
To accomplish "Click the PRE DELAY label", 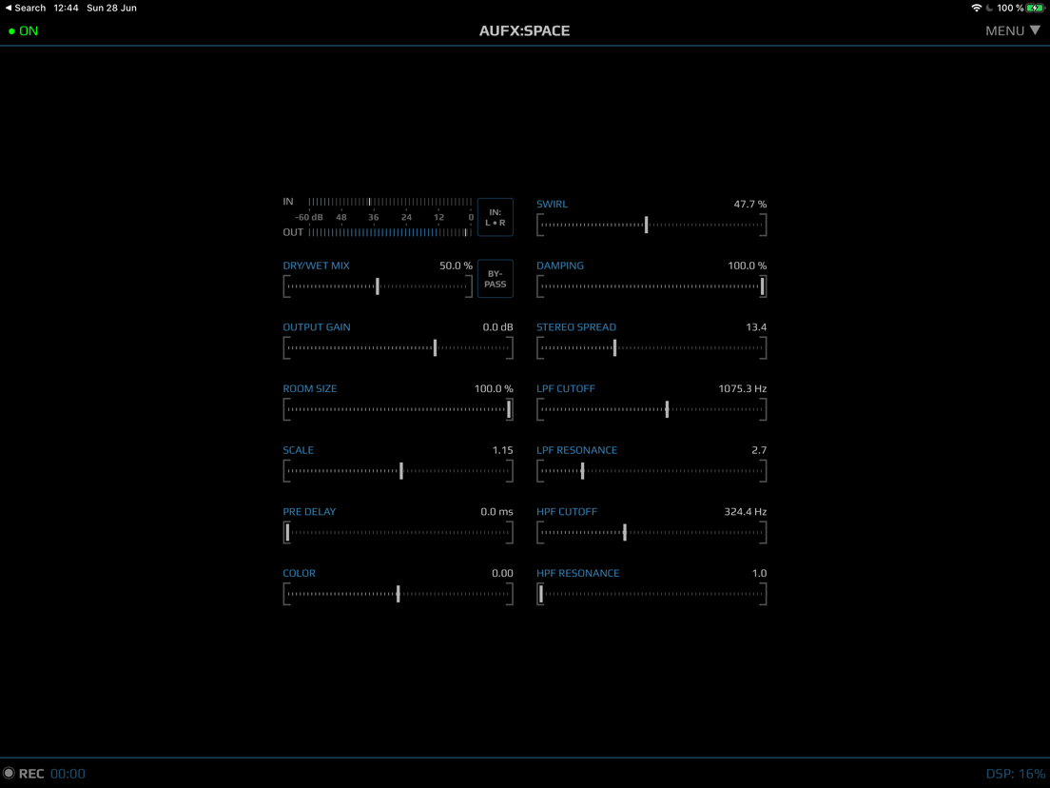I will point(309,512).
